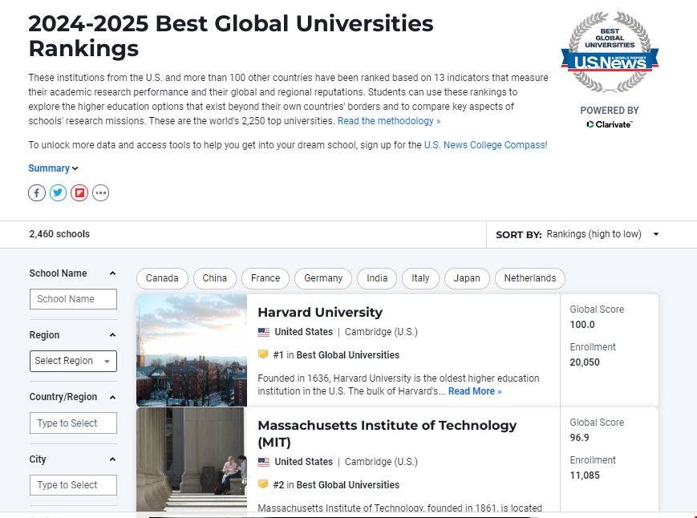
Task: Filter by Canada chip
Action: pyautogui.click(x=162, y=278)
